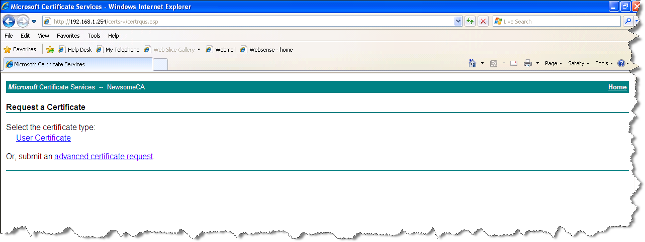645x242 pixels.
Task: Open the Help menu
Action: 114,36
